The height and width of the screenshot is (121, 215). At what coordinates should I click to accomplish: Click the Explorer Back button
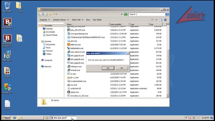tap(41, 14)
